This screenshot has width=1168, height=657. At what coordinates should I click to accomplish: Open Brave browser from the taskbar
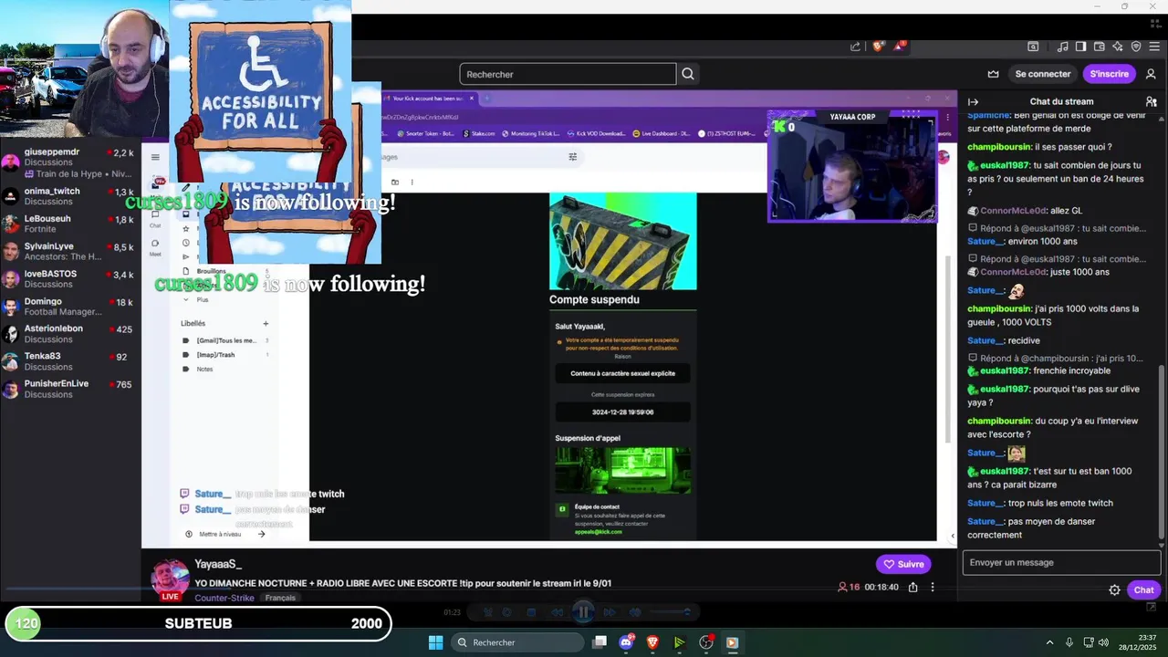point(652,642)
